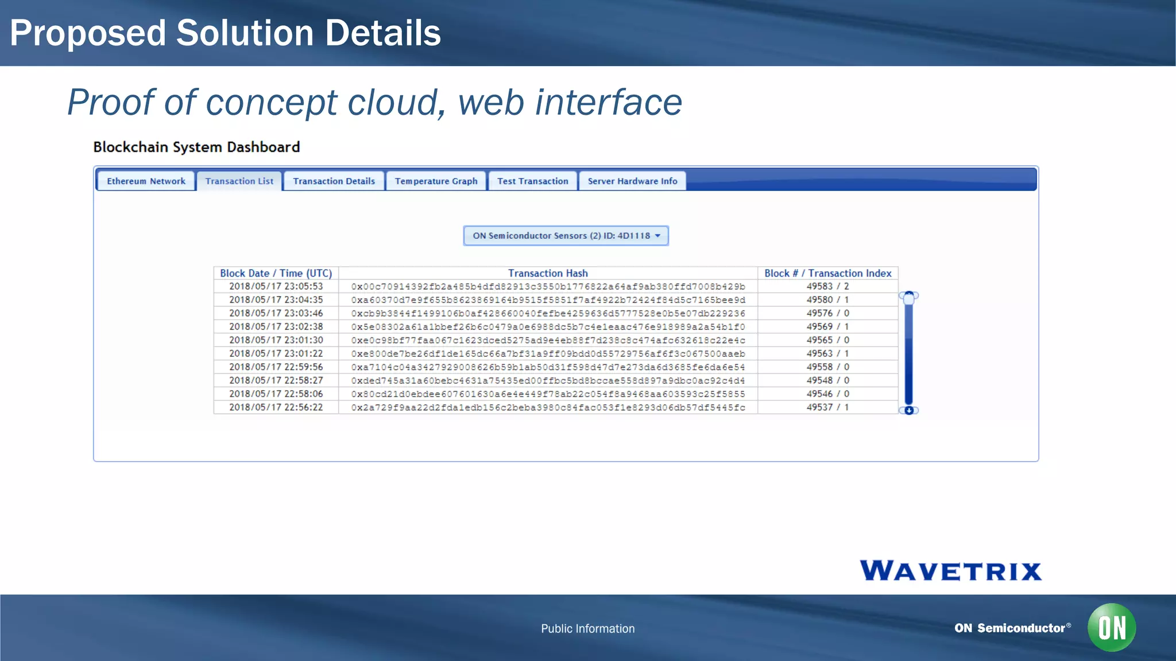
Task: Click the Block Date / Time column header
Action: (276, 273)
